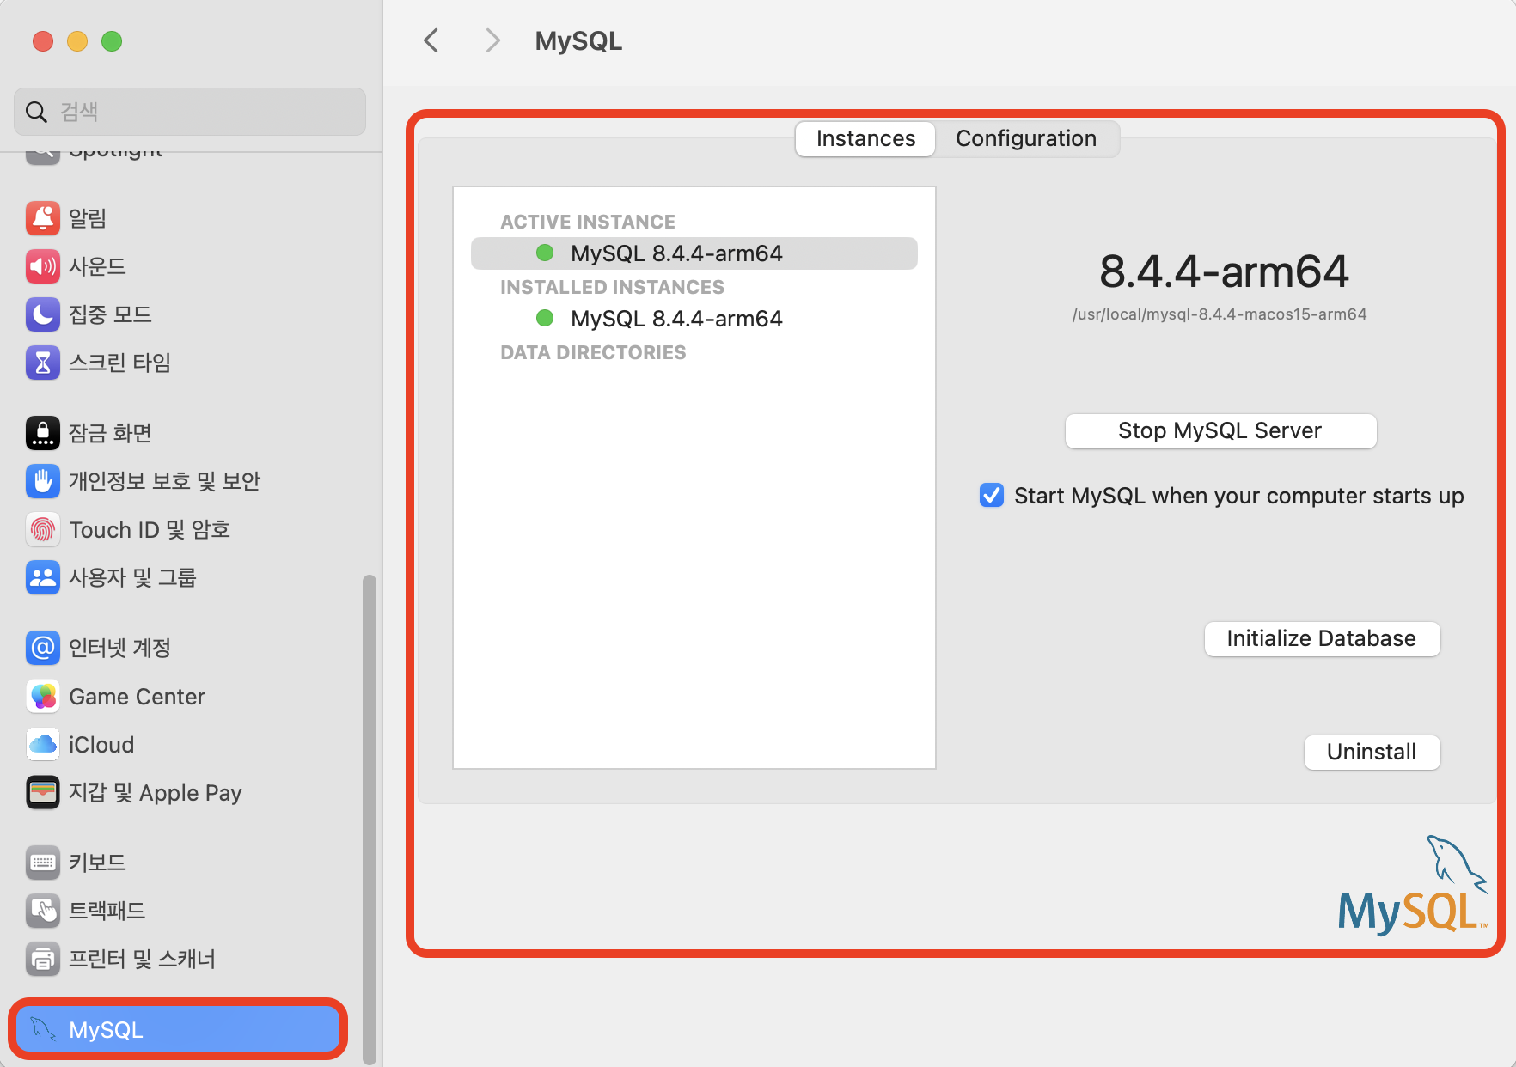Focus the 검색 search field
Screen dimensions: 1516x1067
(x=190, y=112)
